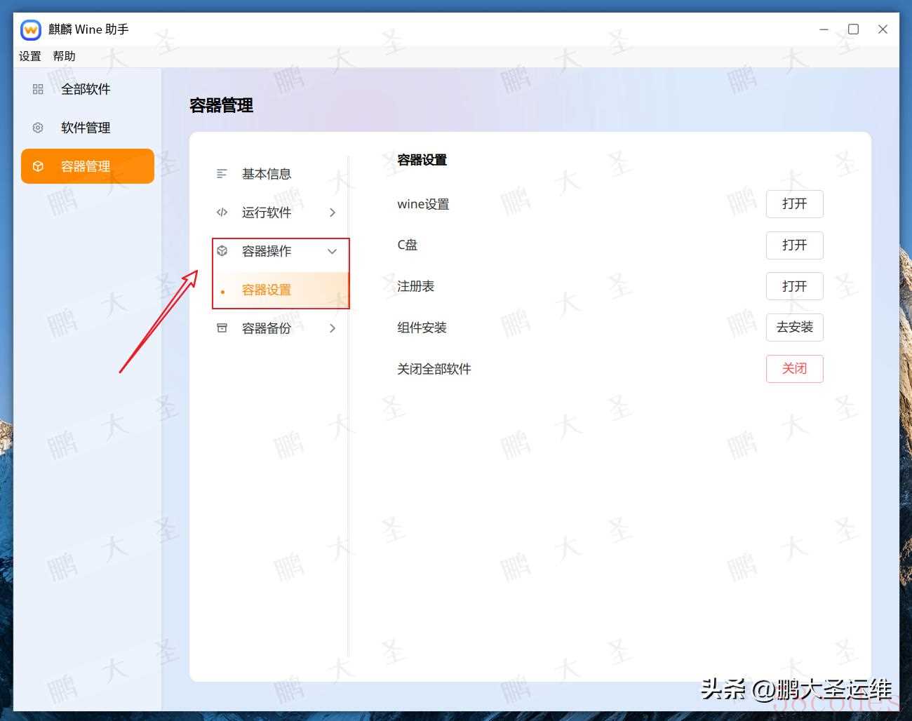Open wine设置 with its 打开 button

point(794,204)
